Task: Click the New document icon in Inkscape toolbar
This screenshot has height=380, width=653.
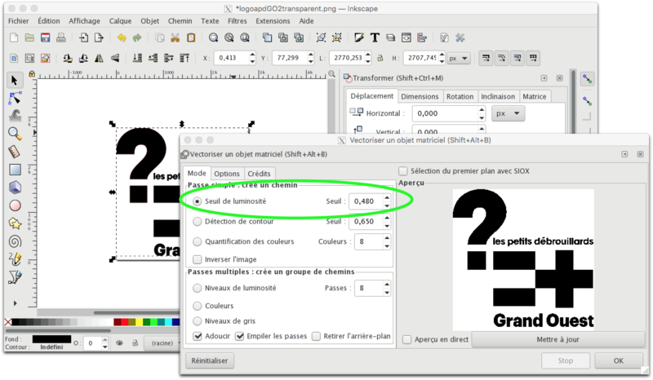Action: (x=14, y=38)
